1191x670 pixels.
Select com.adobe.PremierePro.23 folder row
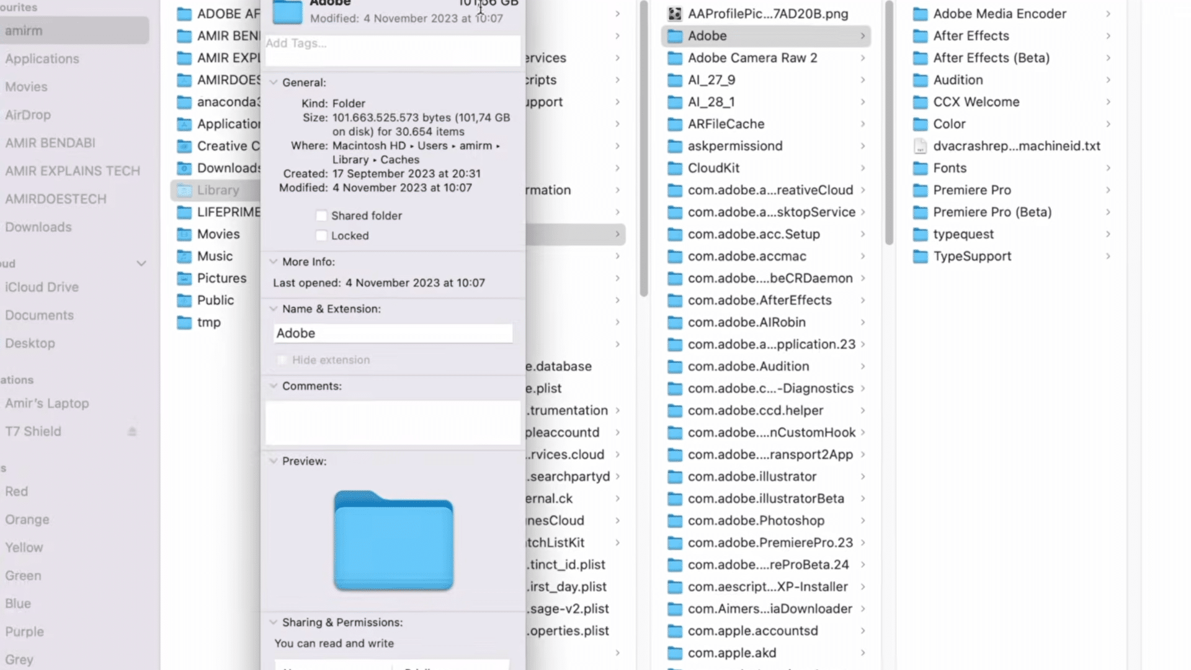766,543
